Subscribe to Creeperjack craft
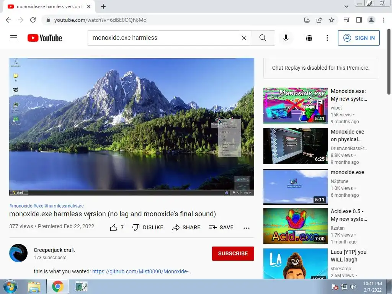The width and height of the screenshot is (392, 294). point(233,253)
